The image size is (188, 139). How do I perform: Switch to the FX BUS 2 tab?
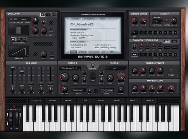pyautogui.click(x=69, y=100)
